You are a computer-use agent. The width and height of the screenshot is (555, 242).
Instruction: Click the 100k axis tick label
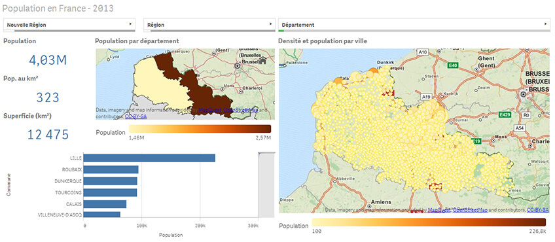142,225
